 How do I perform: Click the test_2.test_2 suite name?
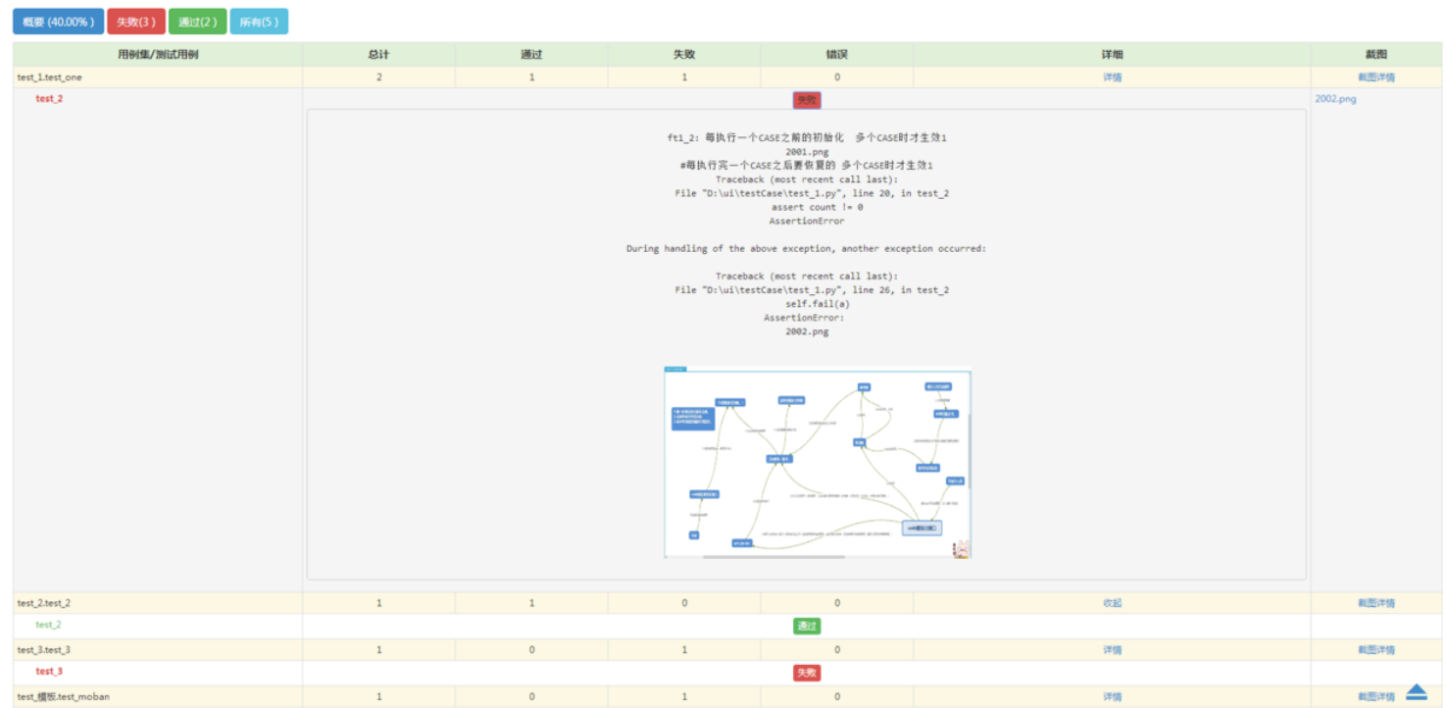point(43,603)
